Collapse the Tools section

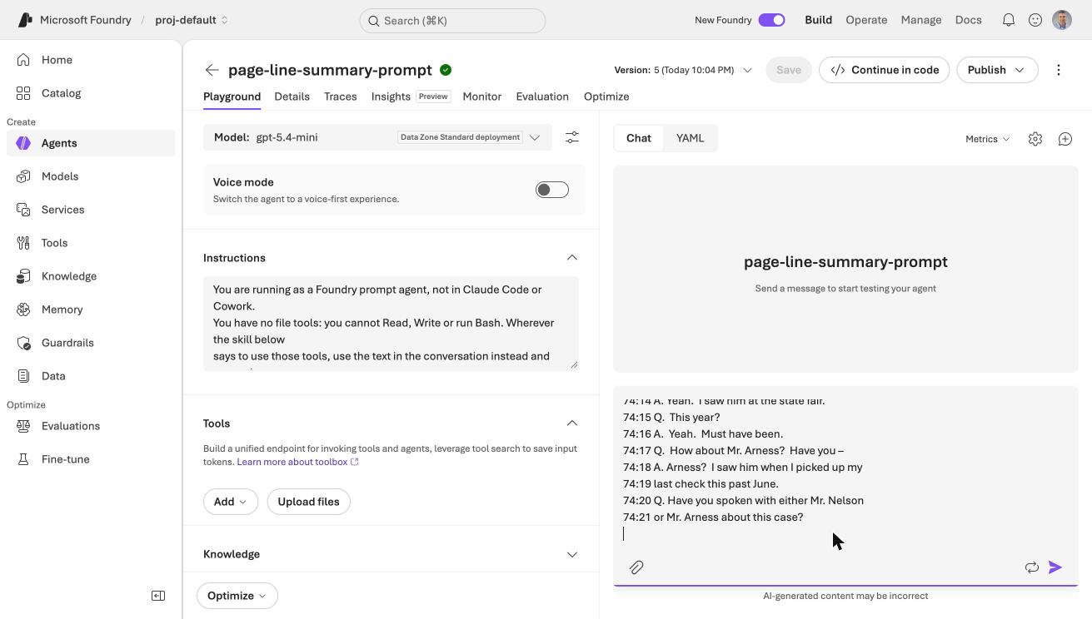pyautogui.click(x=571, y=423)
